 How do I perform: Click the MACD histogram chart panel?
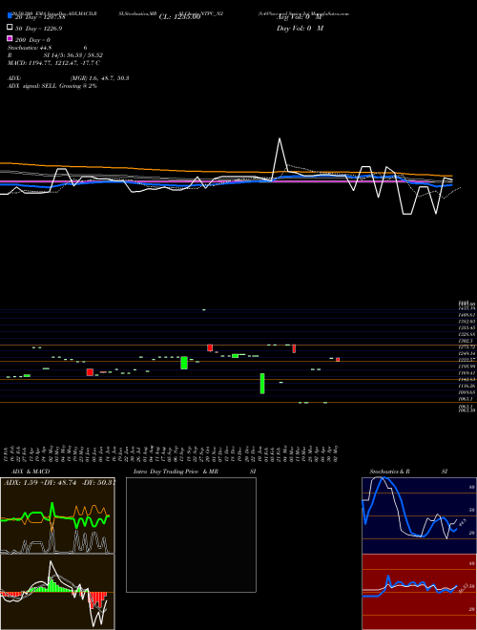tap(57, 592)
